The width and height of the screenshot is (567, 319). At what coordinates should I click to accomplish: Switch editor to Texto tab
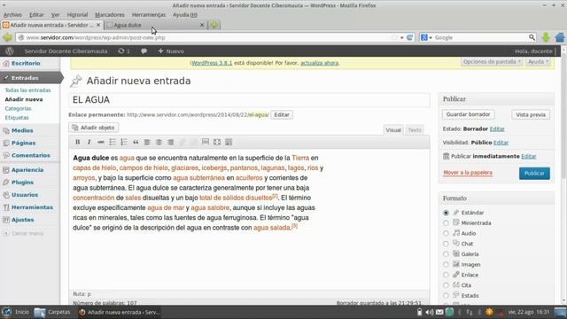tap(415, 130)
